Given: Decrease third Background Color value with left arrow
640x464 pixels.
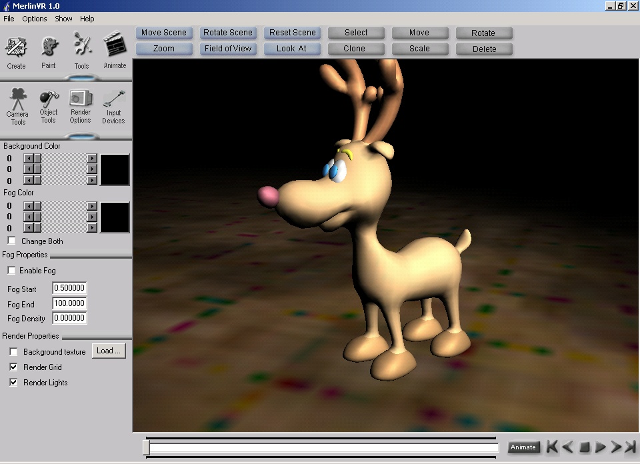Looking at the screenshot, I should tap(28, 180).
